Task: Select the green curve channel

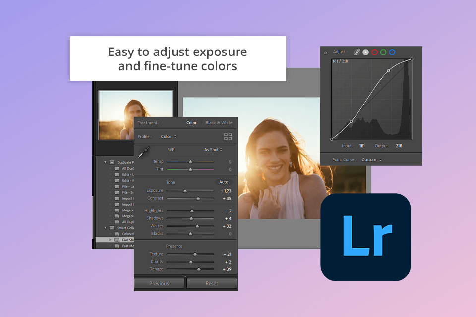Action: pyautogui.click(x=383, y=52)
